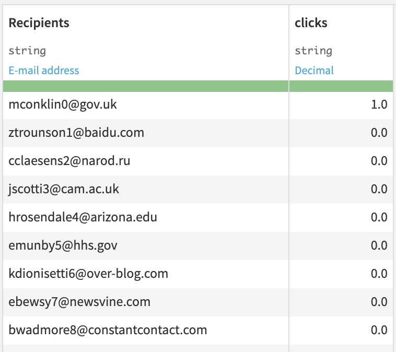Click the green validity bar under Recipients
Viewport: 396px width, 352px height.
coord(146,86)
